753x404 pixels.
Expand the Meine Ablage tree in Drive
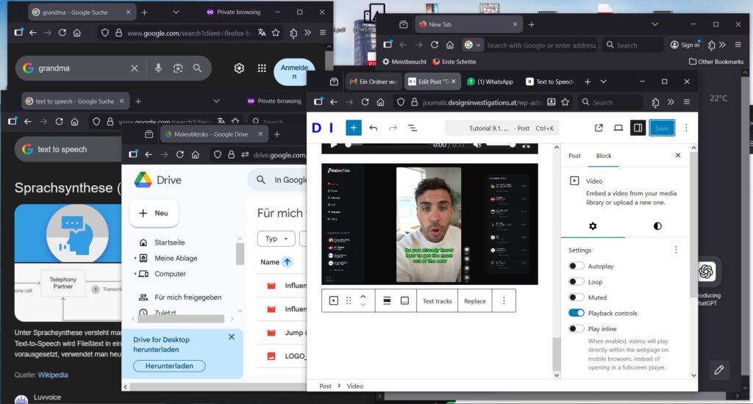(x=136, y=259)
